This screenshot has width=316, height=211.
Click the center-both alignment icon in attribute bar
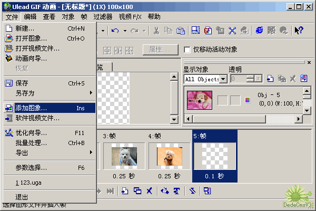click(x=129, y=51)
